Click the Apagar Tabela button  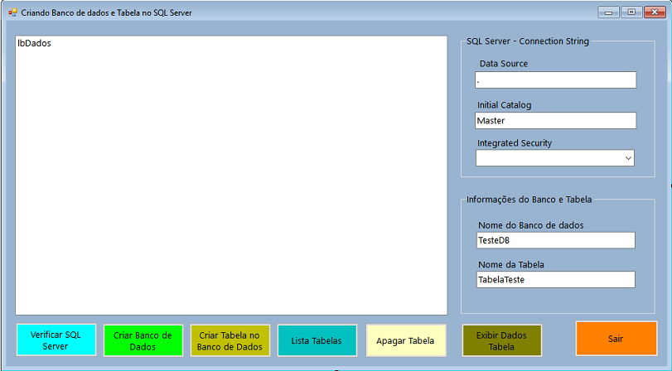tap(406, 340)
